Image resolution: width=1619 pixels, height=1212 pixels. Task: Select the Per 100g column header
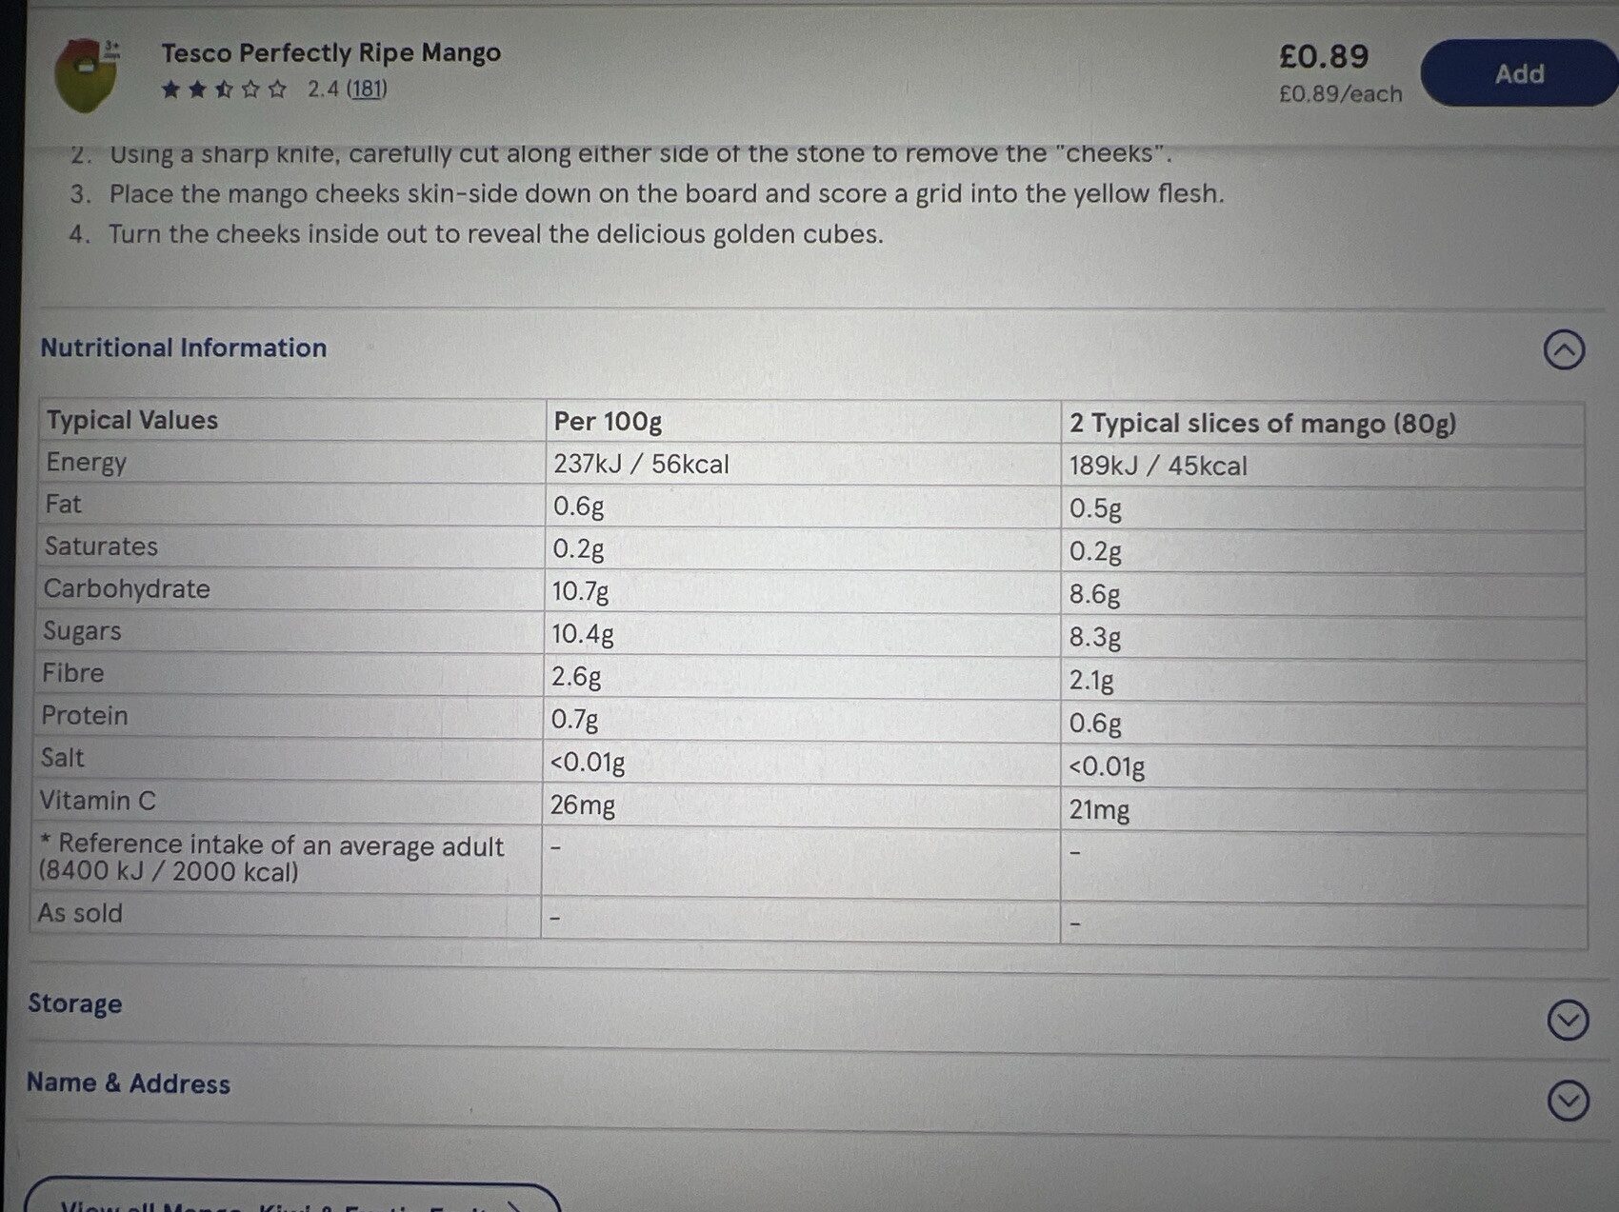608,421
